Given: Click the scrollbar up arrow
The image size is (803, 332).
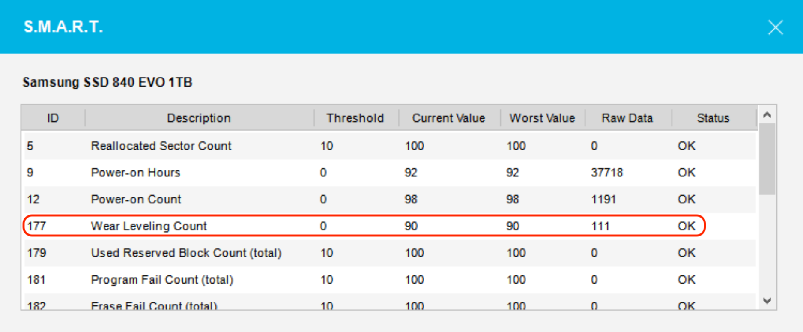Looking at the screenshot, I should point(767,115).
